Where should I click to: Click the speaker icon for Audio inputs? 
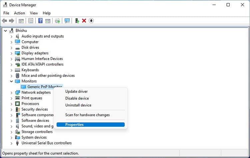17,36
